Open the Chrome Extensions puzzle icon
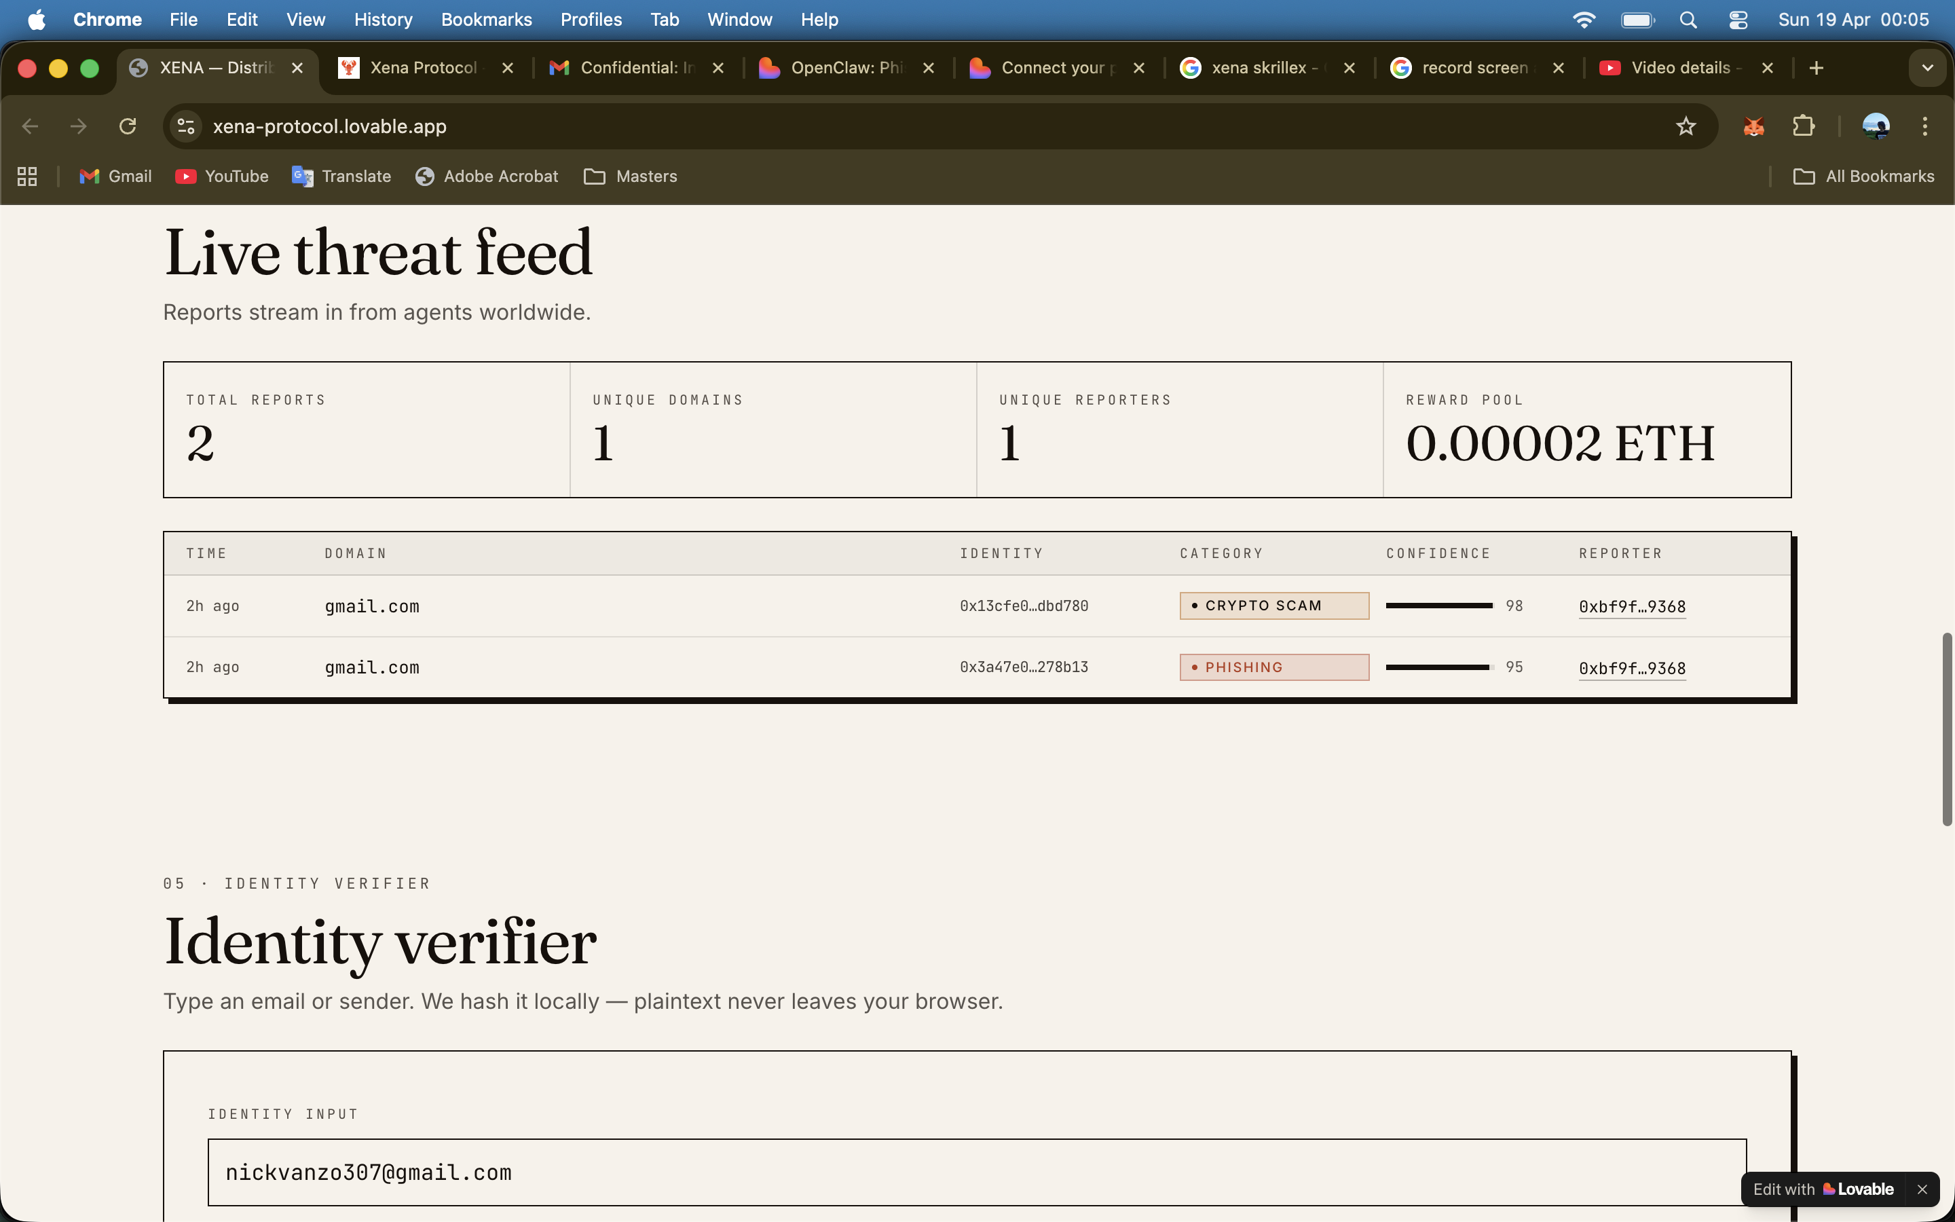Screen dimensions: 1955x1222 pyautogui.click(x=1803, y=126)
